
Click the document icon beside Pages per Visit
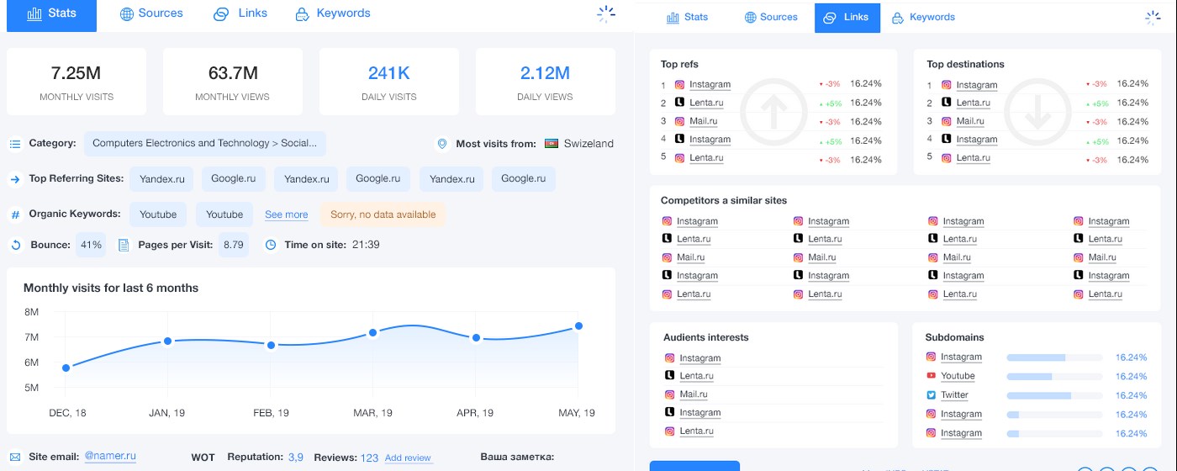pyautogui.click(x=123, y=245)
